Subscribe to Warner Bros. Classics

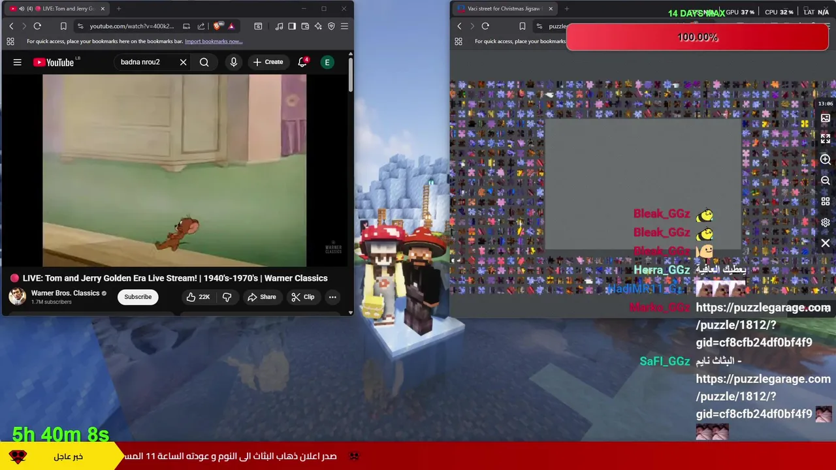(138, 297)
